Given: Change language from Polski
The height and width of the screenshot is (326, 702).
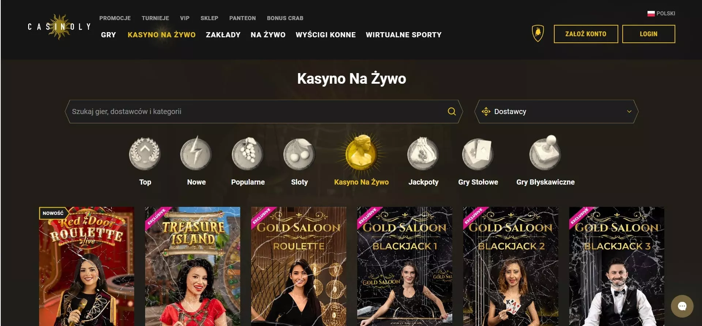Looking at the screenshot, I should click(x=661, y=14).
